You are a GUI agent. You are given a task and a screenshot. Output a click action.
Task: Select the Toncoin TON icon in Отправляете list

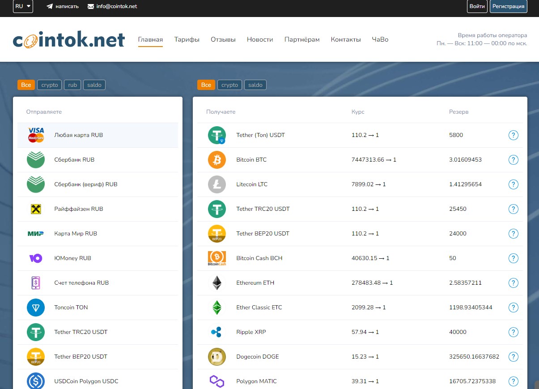tap(36, 307)
